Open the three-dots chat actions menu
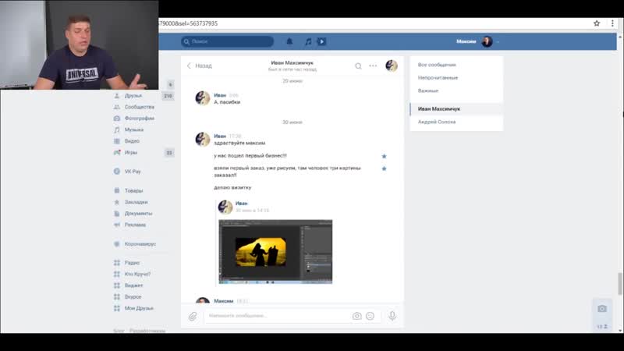This screenshot has width=624, height=351. click(x=373, y=66)
